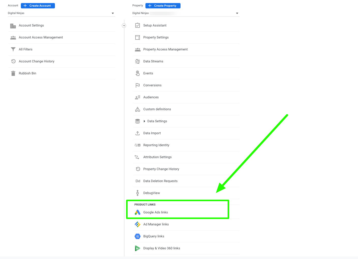The height and width of the screenshot is (259, 358).
Task: Select the Data Import upload icon
Action: [x=138, y=133]
